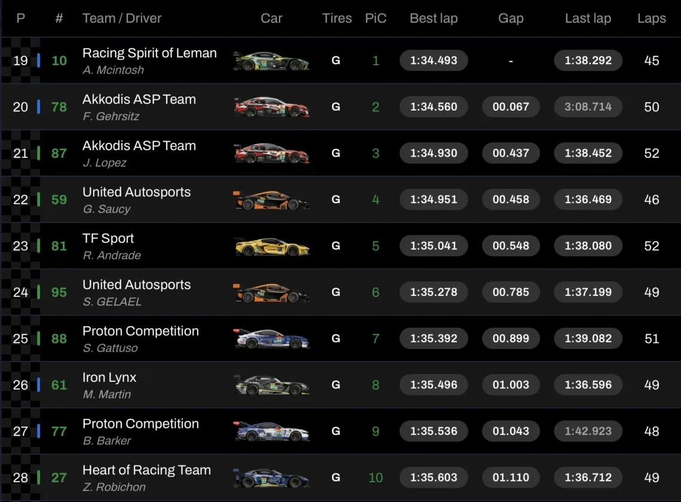This screenshot has height=502, width=681.
Task: Open the Iron Lynx car image
Action: tap(271, 385)
